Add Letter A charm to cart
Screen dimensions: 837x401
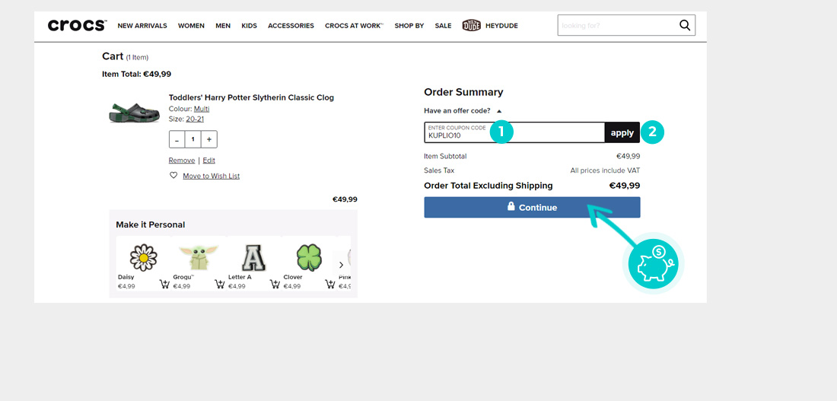275,284
